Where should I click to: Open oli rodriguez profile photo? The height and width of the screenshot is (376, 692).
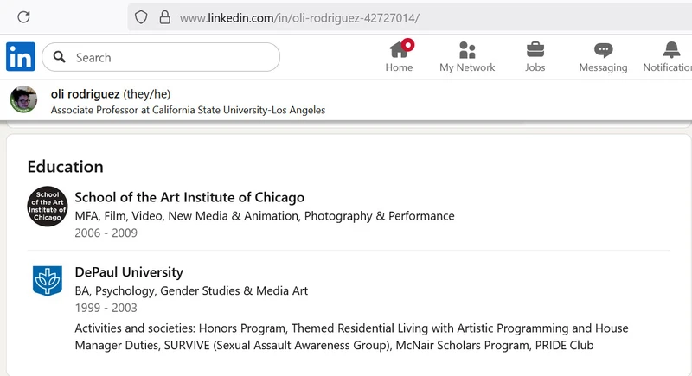tap(23, 99)
